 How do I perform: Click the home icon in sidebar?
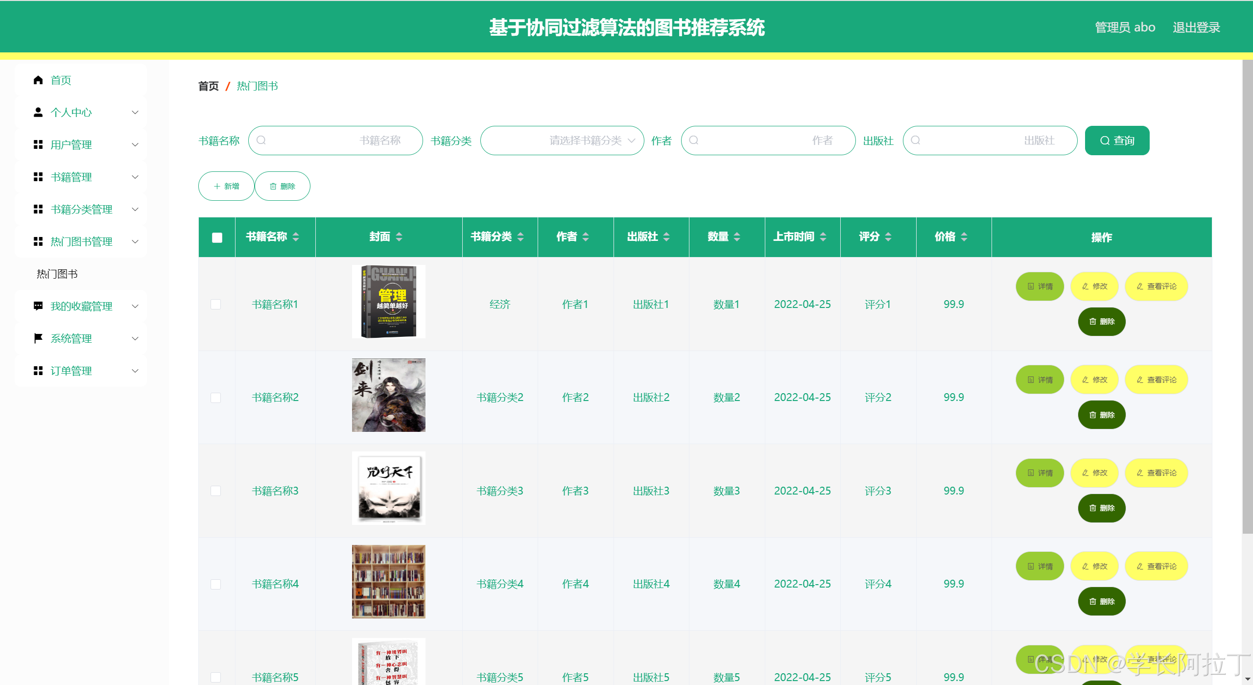coord(38,80)
